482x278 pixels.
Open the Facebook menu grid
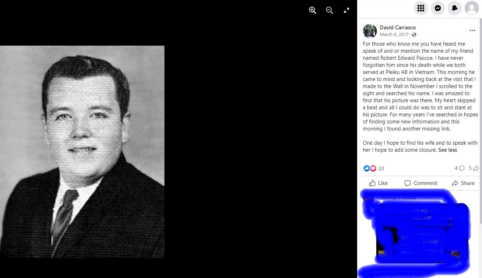coord(421,8)
